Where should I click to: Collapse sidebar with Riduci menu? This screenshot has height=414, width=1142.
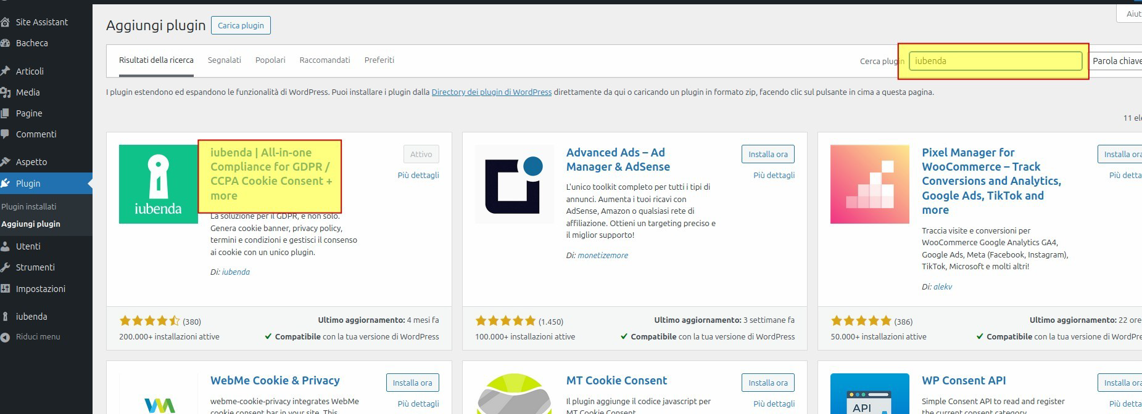(x=38, y=337)
